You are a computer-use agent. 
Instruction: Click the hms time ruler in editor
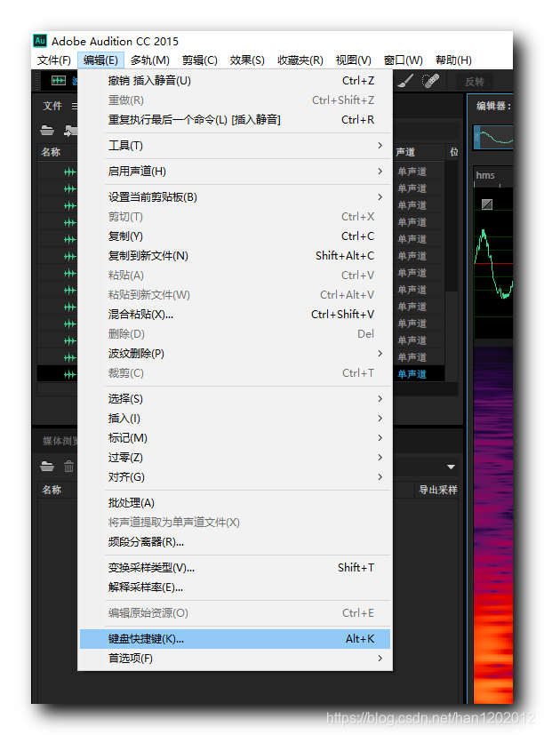492,176
